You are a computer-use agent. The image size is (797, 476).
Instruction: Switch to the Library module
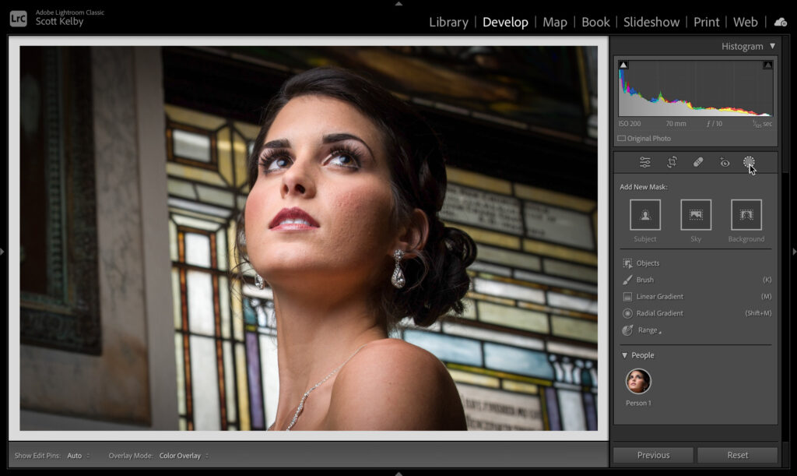pyautogui.click(x=448, y=23)
